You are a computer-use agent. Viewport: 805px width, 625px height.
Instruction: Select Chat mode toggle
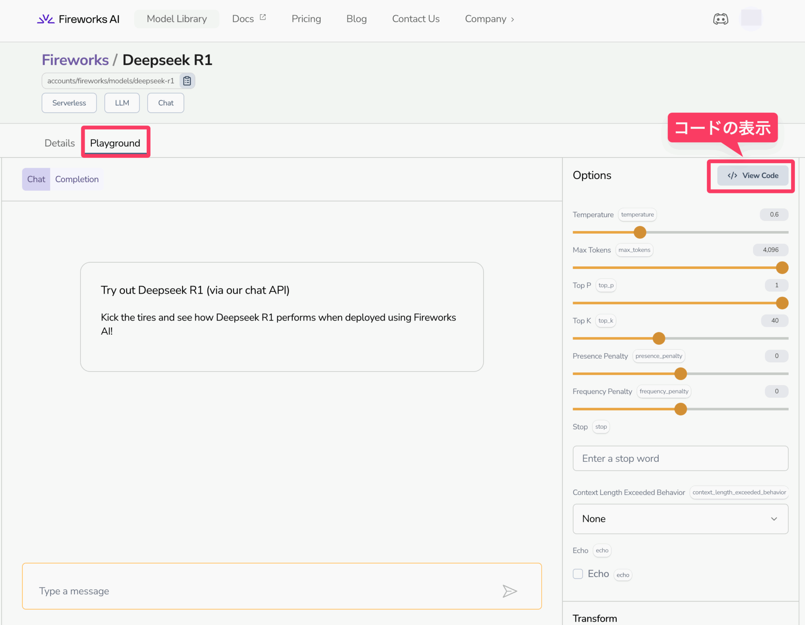[36, 180]
